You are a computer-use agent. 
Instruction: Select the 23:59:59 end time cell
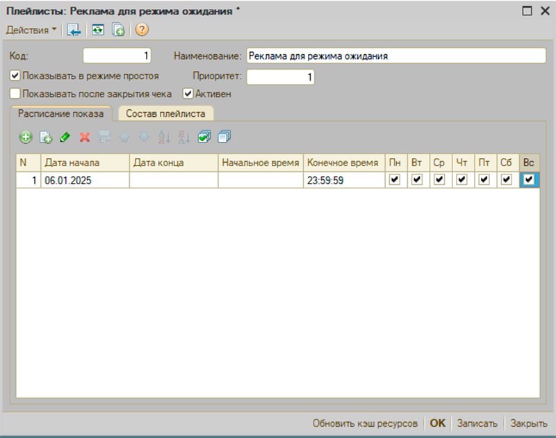coord(344,180)
